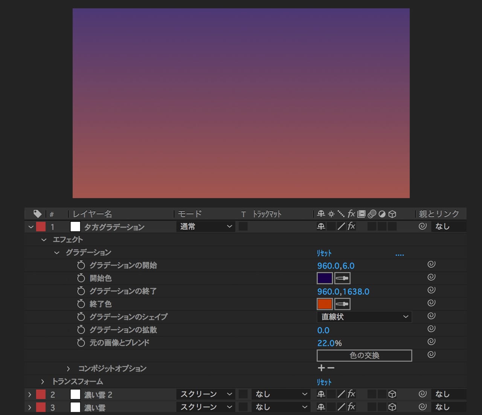Click the pick whip for 夕方グラデーション layer
Viewport: 482px width, 415px height.
(x=423, y=226)
